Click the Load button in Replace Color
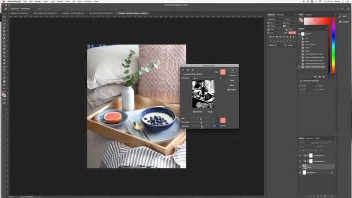 pyautogui.click(x=232, y=80)
